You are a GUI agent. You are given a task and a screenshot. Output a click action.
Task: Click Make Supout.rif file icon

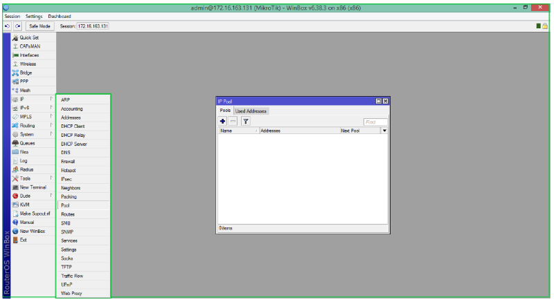coord(15,214)
